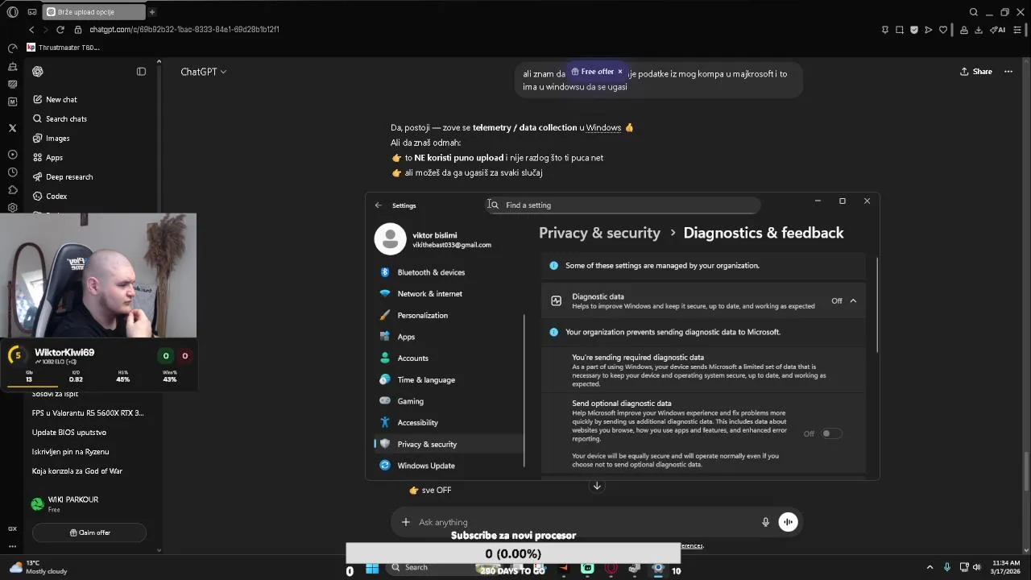The width and height of the screenshot is (1031, 580).
Task: Open chat 'Update BIOS uputstvo'
Action: 69,433
